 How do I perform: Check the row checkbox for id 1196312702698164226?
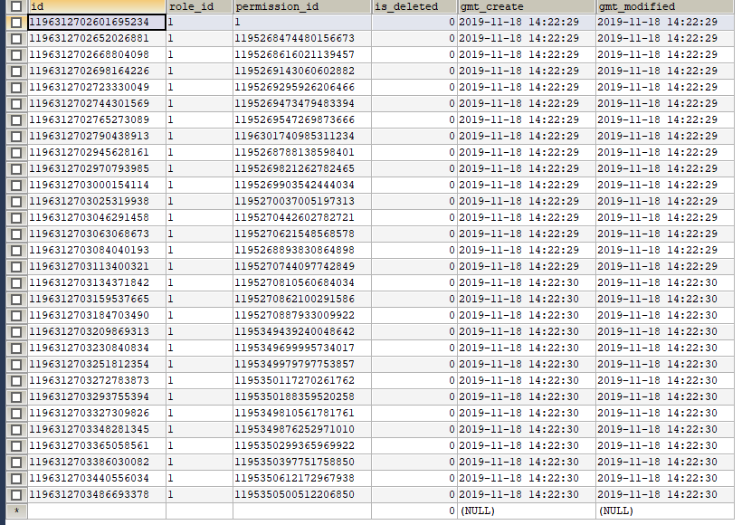pos(16,72)
